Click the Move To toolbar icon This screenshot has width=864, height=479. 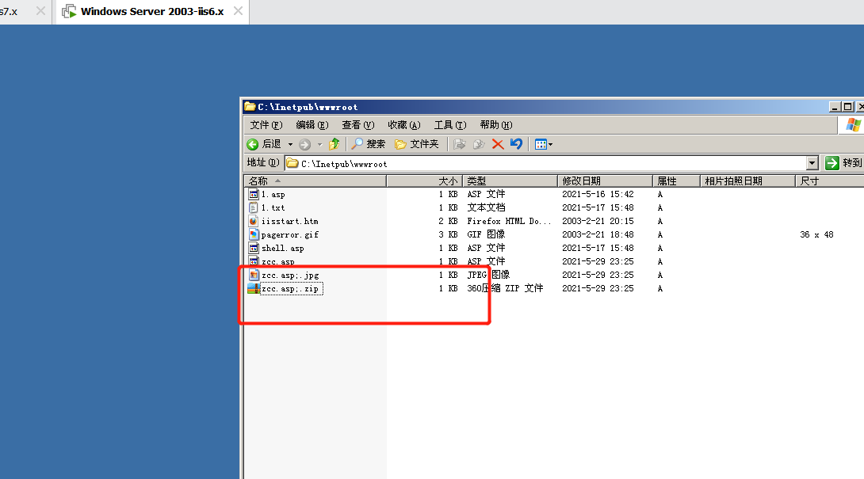click(460, 144)
